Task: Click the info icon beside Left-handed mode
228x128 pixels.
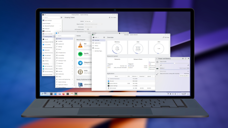Action: coord(88,29)
